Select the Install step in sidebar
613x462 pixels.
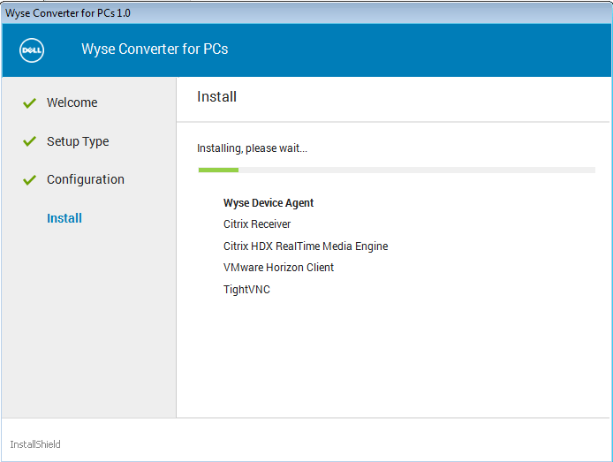pyautogui.click(x=64, y=218)
